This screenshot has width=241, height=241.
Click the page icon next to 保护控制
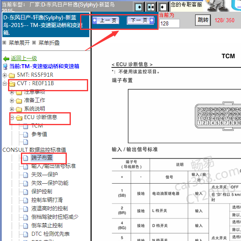pos(26,192)
